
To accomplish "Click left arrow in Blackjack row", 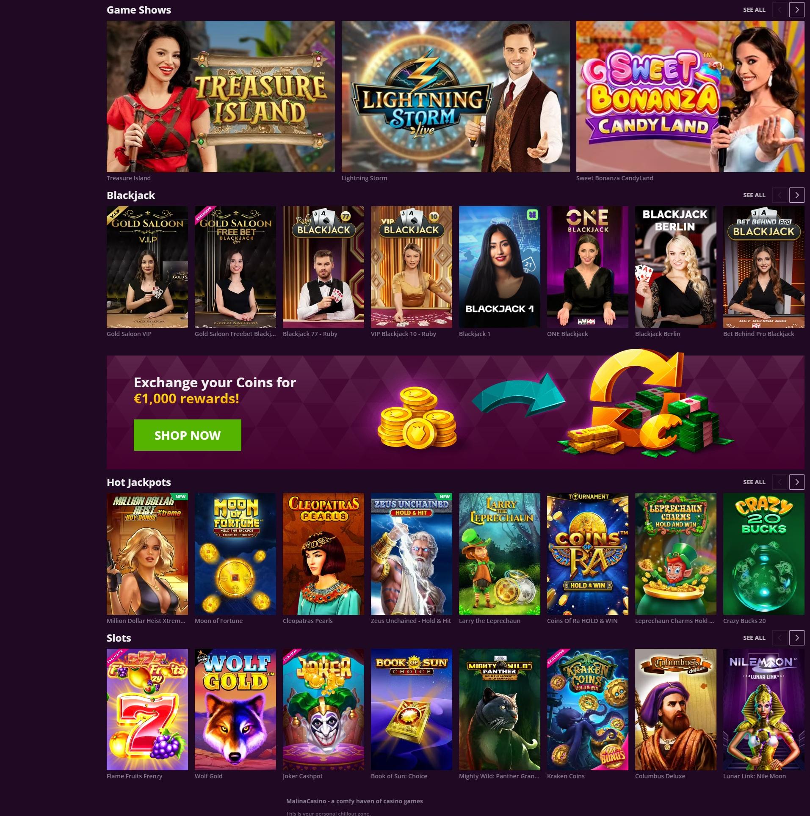I will pyautogui.click(x=780, y=195).
